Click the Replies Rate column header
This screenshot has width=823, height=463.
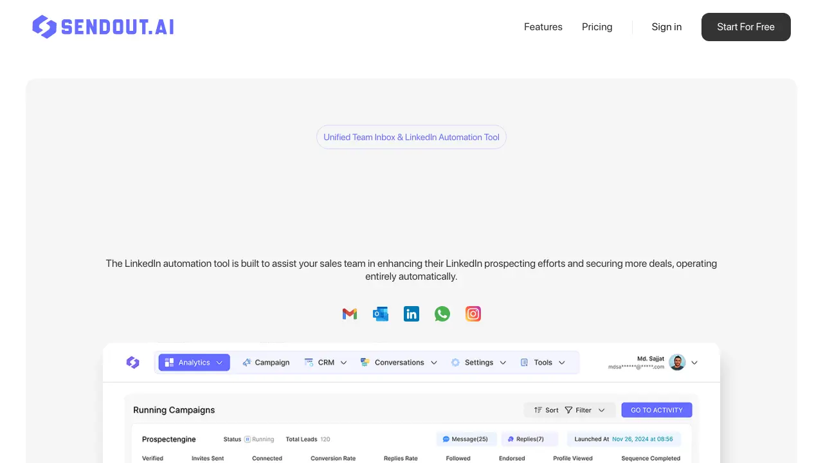pyautogui.click(x=401, y=458)
